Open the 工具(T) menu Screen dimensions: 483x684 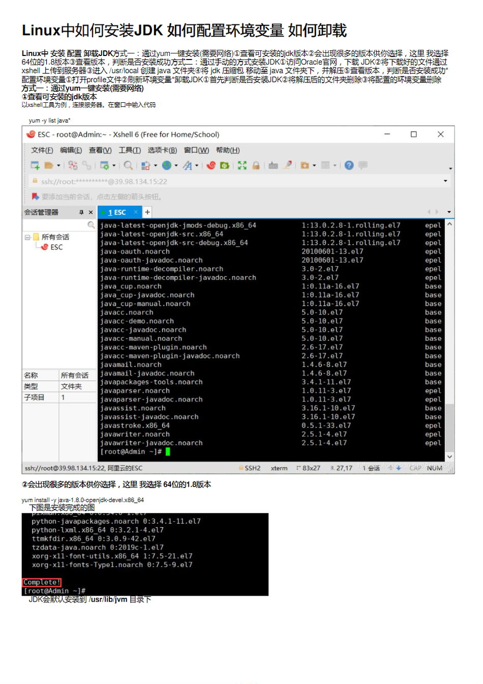[x=129, y=150]
